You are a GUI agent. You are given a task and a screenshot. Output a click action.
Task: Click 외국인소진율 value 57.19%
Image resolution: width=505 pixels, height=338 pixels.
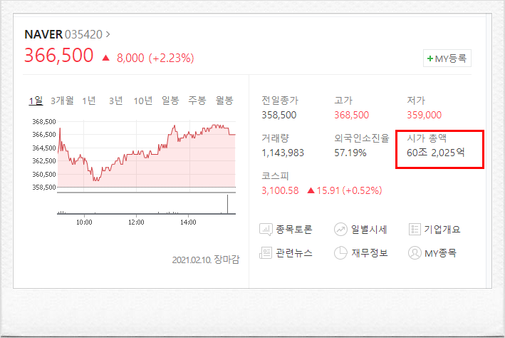tap(350, 153)
